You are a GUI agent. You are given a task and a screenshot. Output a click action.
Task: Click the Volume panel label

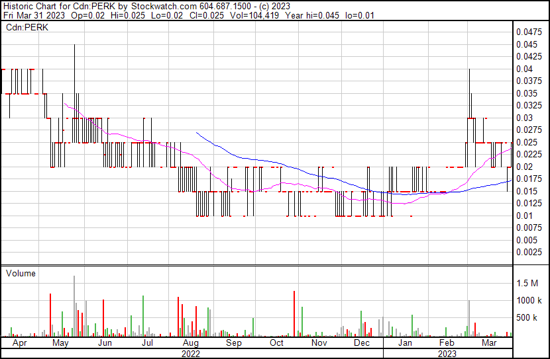point(21,273)
